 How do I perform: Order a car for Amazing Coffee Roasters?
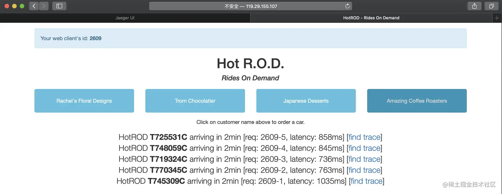[417, 101]
